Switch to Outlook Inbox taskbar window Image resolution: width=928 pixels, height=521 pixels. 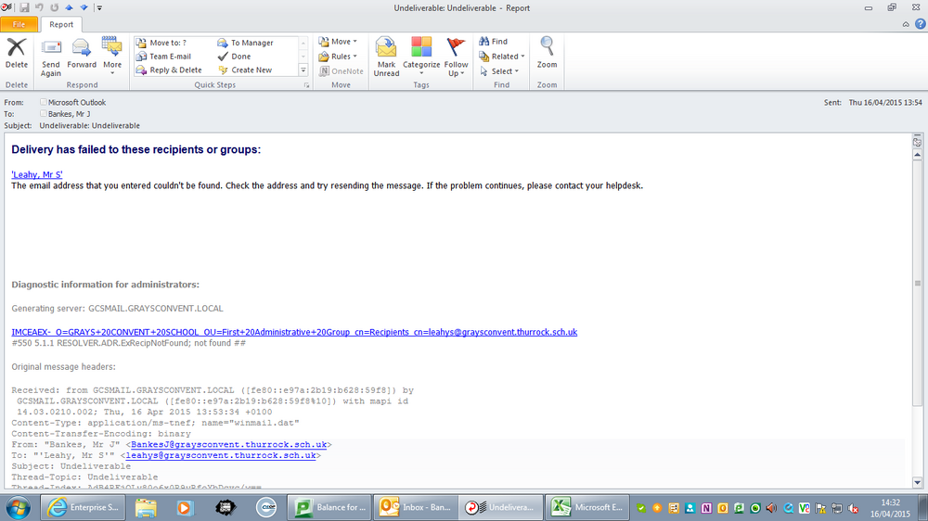[416, 507]
